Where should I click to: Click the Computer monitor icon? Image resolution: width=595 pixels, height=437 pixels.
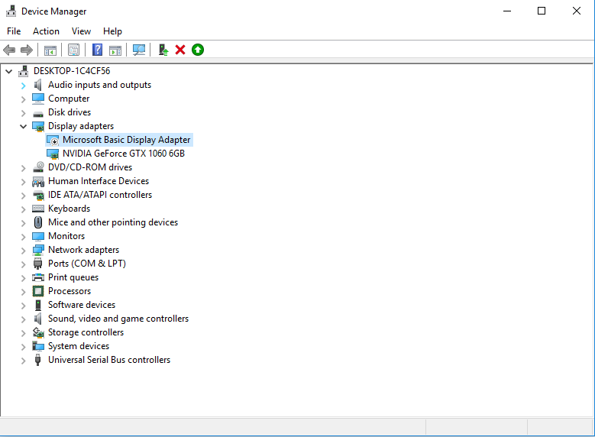click(x=38, y=99)
